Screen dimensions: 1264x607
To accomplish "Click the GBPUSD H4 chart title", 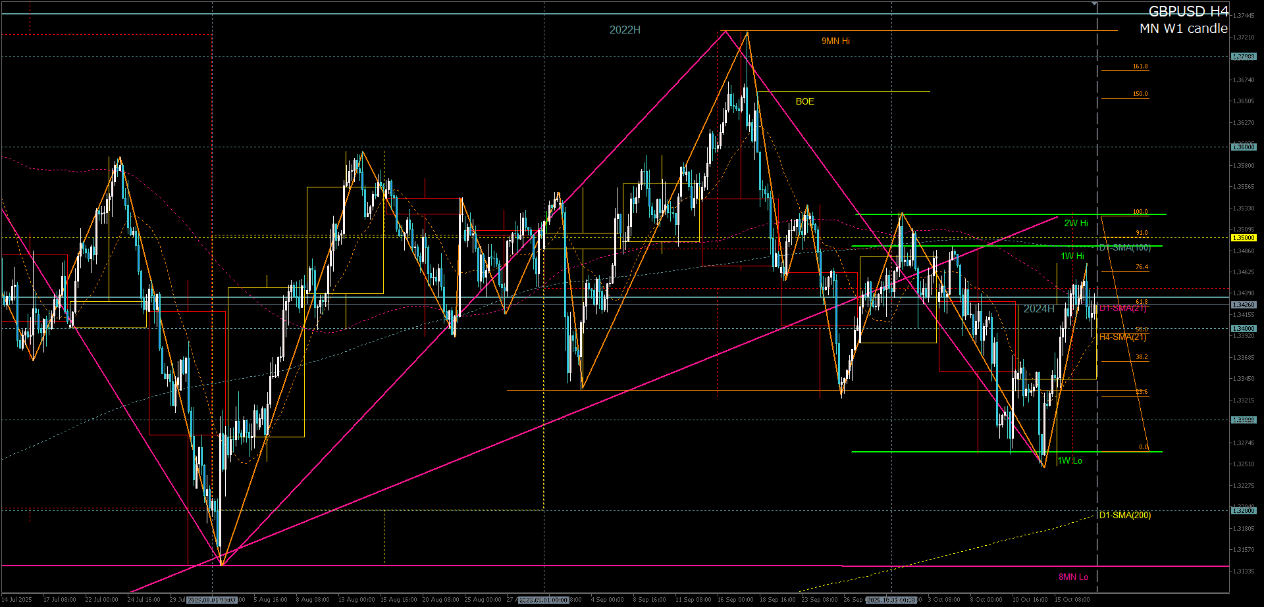I will coord(1188,12).
